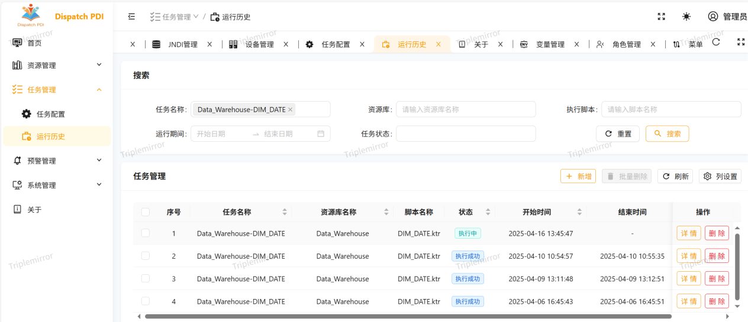748x322 pixels.
Task: View 详情 for the 执行中 row
Action: point(689,233)
